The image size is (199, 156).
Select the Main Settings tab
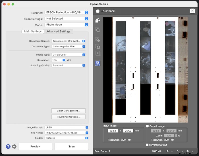pos(33,31)
